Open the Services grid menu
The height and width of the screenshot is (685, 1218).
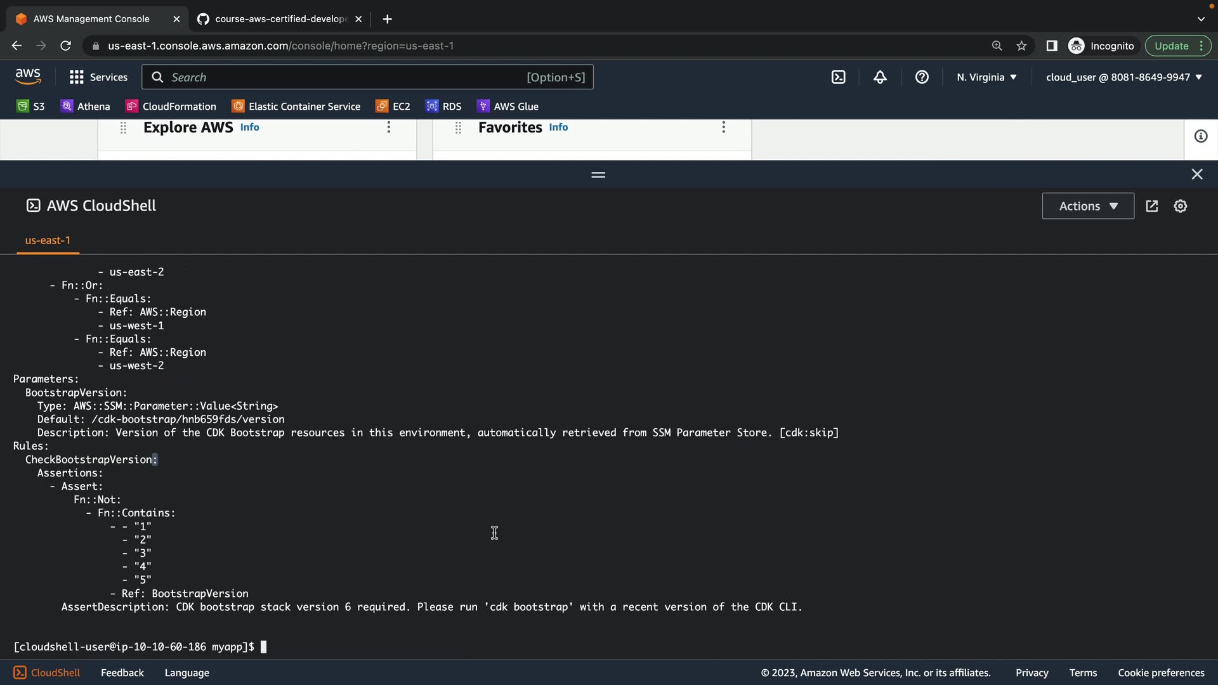pyautogui.click(x=98, y=77)
